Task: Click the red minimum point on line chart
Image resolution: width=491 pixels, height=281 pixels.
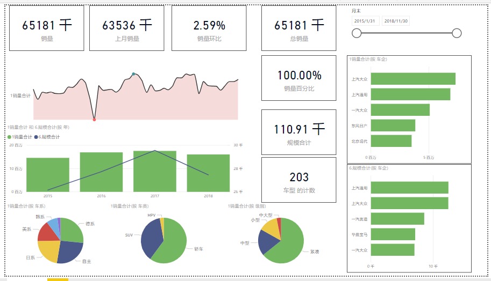Action: point(94,120)
